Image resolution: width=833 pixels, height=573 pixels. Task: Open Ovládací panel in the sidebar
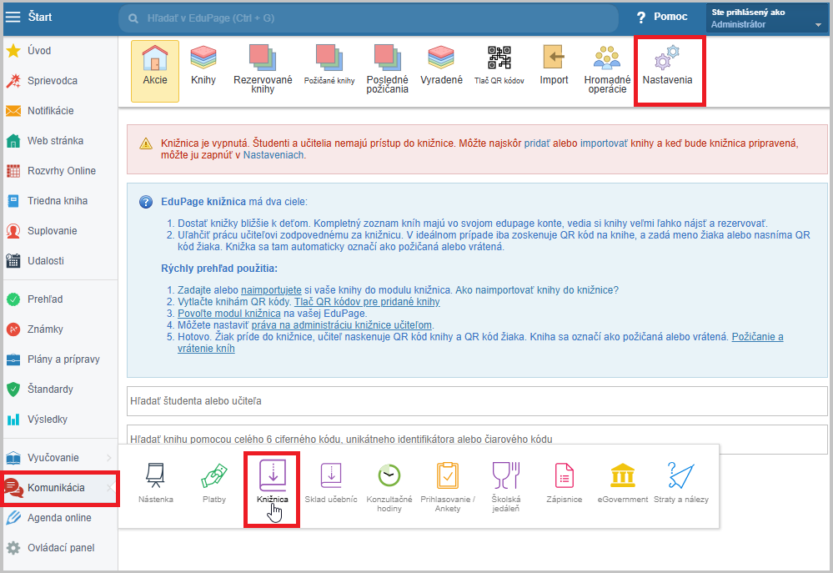(x=61, y=548)
